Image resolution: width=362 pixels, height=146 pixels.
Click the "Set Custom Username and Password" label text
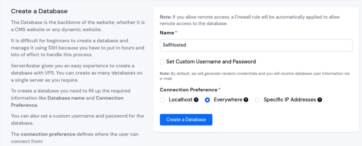pos(211,62)
